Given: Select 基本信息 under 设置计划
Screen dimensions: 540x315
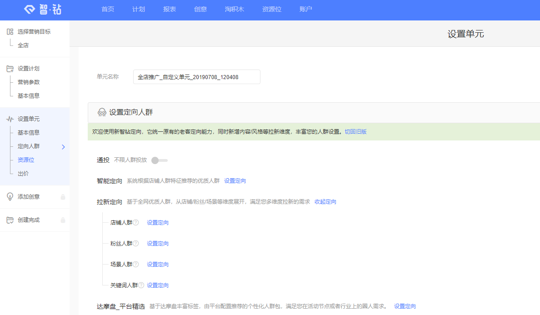Looking at the screenshot, I should click(29, 96).
